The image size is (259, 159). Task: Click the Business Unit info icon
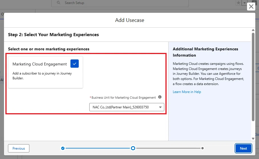tap(160, 97)
